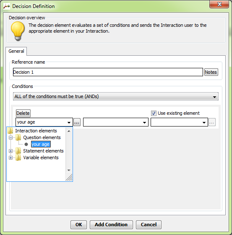Click the Notes button
232x235 pixels.
pos(211,72)
